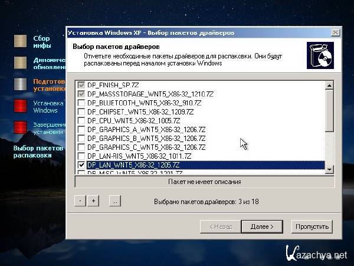Open the '...' browse button

pyautogui.click(x=114, y=201)
